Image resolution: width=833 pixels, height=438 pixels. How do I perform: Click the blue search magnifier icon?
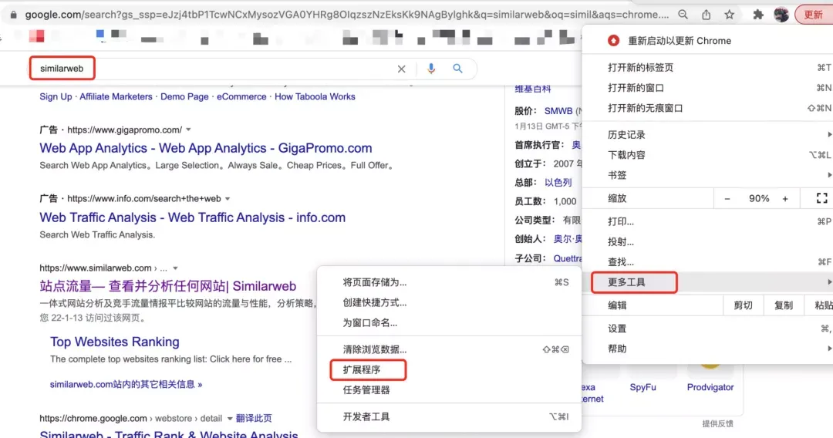click(457, 69)
